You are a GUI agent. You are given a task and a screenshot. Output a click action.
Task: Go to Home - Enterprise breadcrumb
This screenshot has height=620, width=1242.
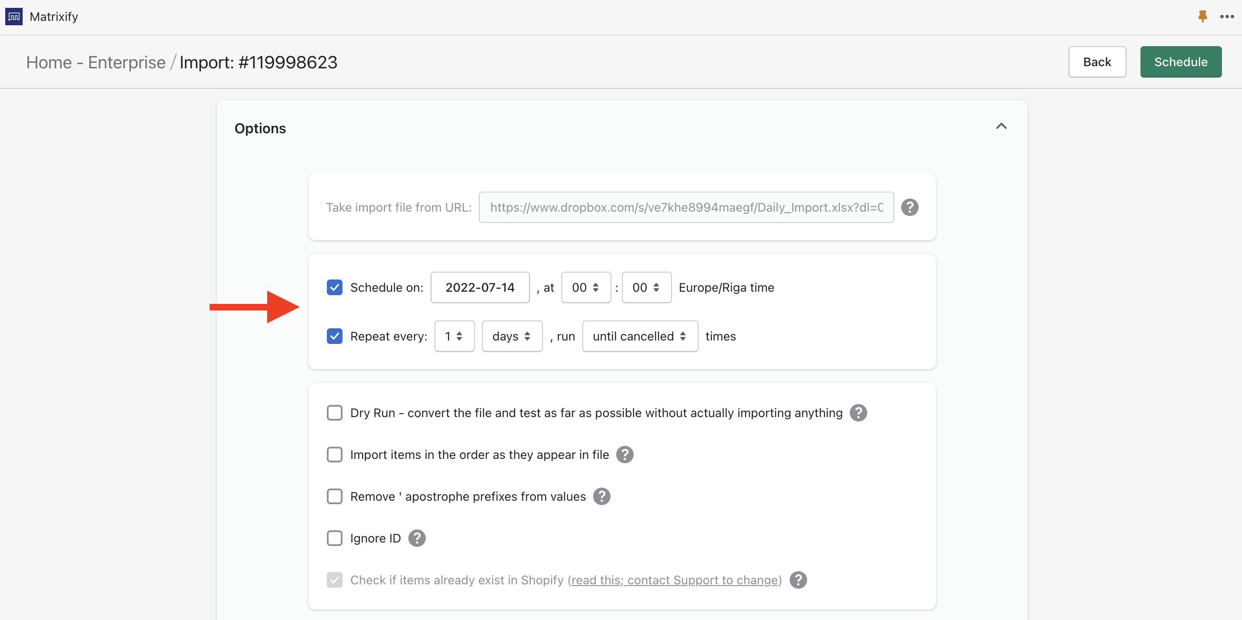95,62
